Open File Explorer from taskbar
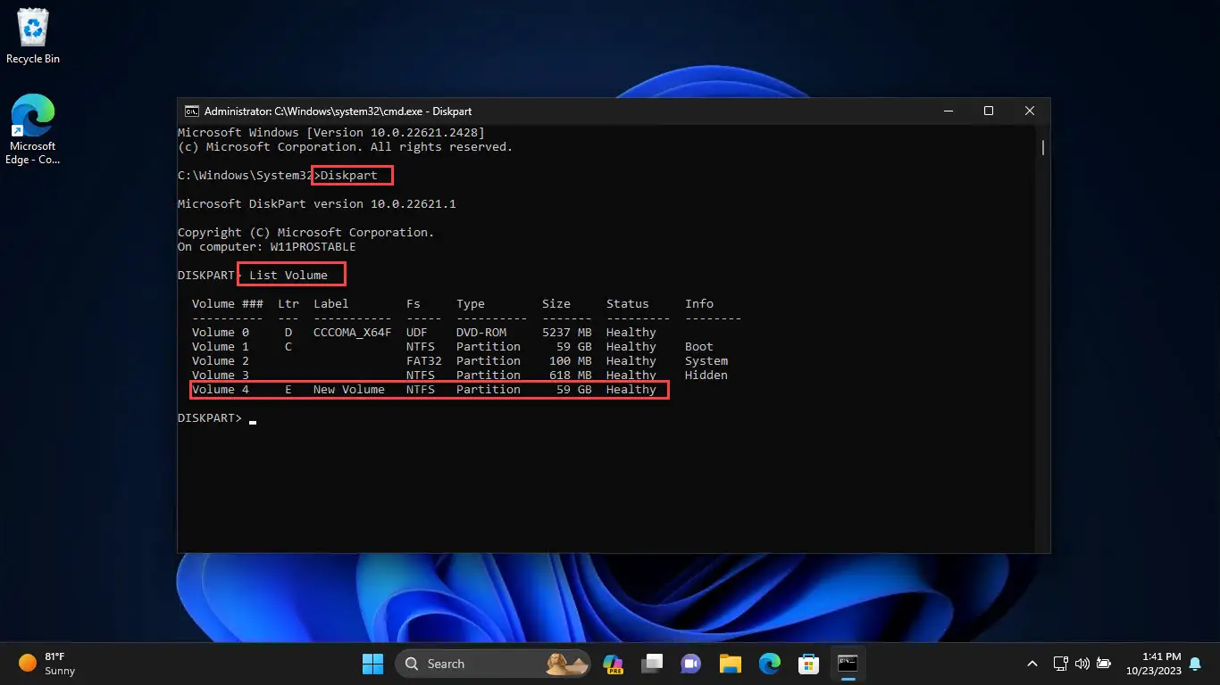This screenshot has height=685, width=1220. pos(731,664)
